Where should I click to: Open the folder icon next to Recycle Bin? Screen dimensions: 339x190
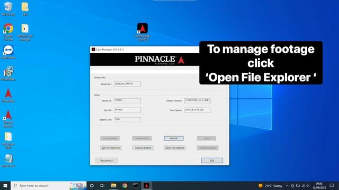[x=25, y=9]
